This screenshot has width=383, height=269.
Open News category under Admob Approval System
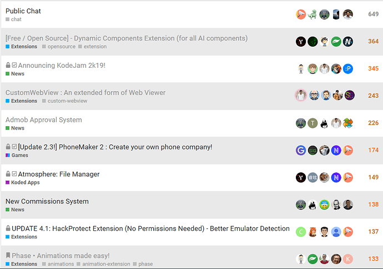click(x=15, y=128)
